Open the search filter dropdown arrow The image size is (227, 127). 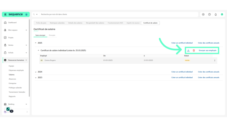pos(37,14)
